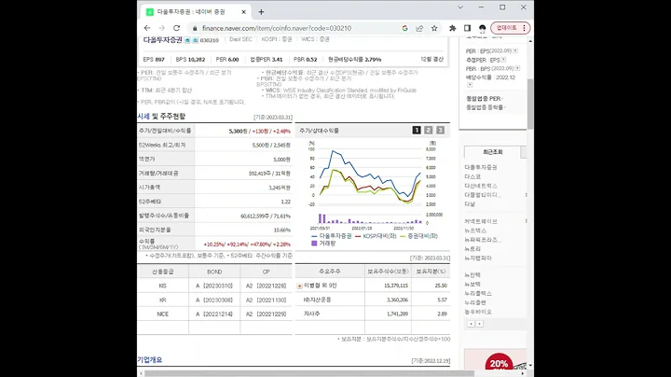This screenshot has height=377, width=671.
Task: Expand the 이병철 외 9인 shareholder row
Action: point(299,286)
